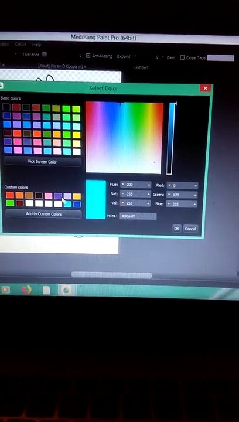Pick the saturated yellow Basic colors swatch
The image size is (239, 422).
[x=76, y=135]
